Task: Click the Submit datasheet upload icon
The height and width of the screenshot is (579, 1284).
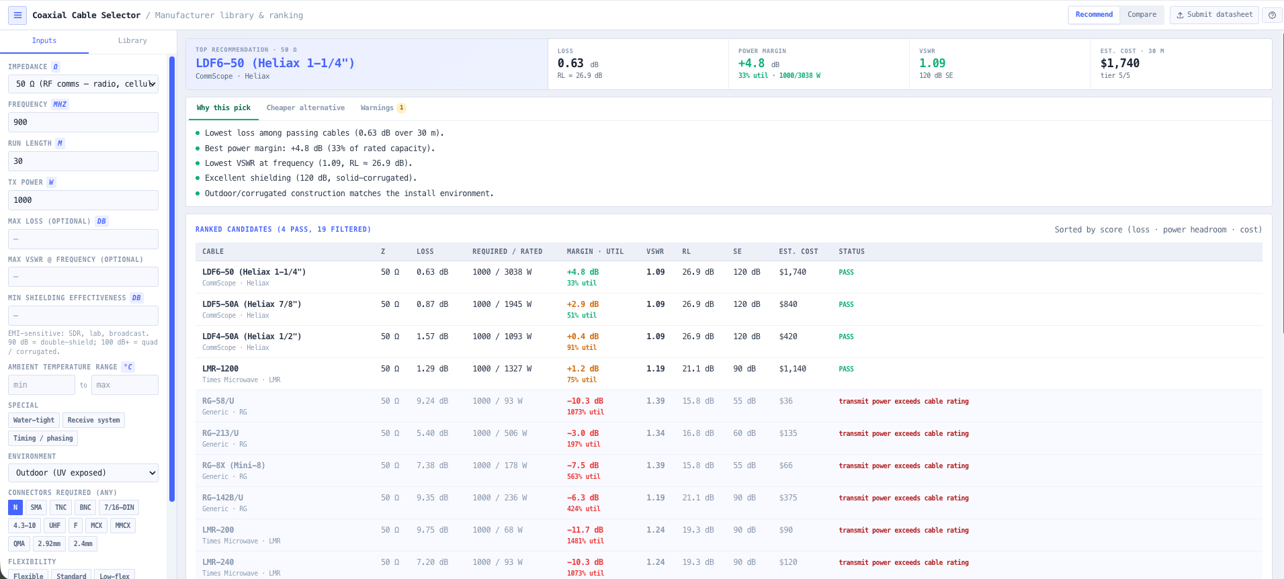Action: point(1181,15)
